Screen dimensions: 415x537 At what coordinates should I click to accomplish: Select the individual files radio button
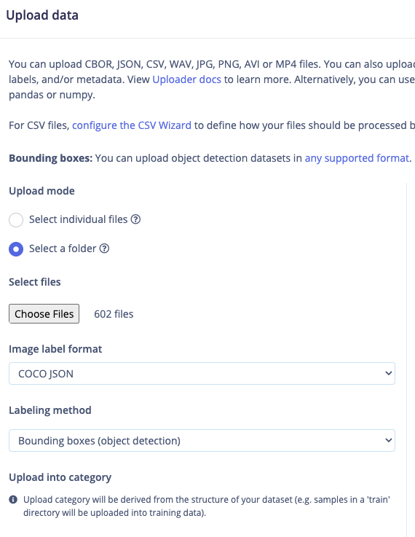(16, 220)
